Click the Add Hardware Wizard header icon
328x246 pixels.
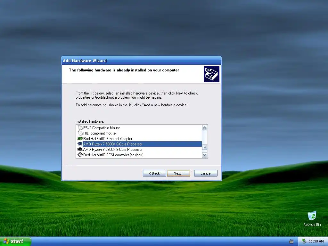(x=211, y=74)
